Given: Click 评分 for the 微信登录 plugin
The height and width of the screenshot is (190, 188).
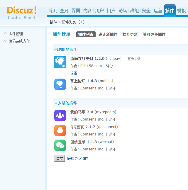Looking at the screenshot, I should coord(112,149).
